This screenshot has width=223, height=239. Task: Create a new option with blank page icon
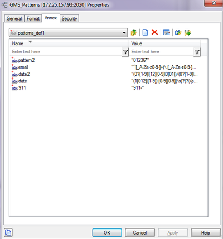coord(145,32)
